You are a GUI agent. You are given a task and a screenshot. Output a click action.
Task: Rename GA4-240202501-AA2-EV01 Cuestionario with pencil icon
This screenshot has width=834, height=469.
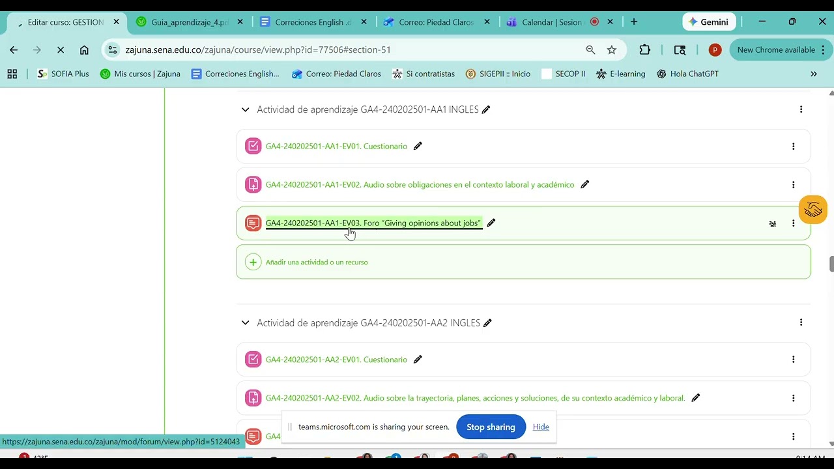coord(418,359)
